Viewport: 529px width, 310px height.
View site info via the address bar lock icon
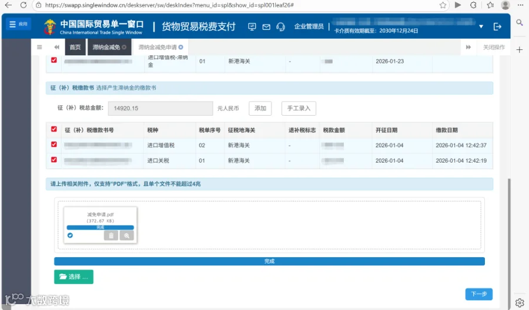click(x=39, y=5)
